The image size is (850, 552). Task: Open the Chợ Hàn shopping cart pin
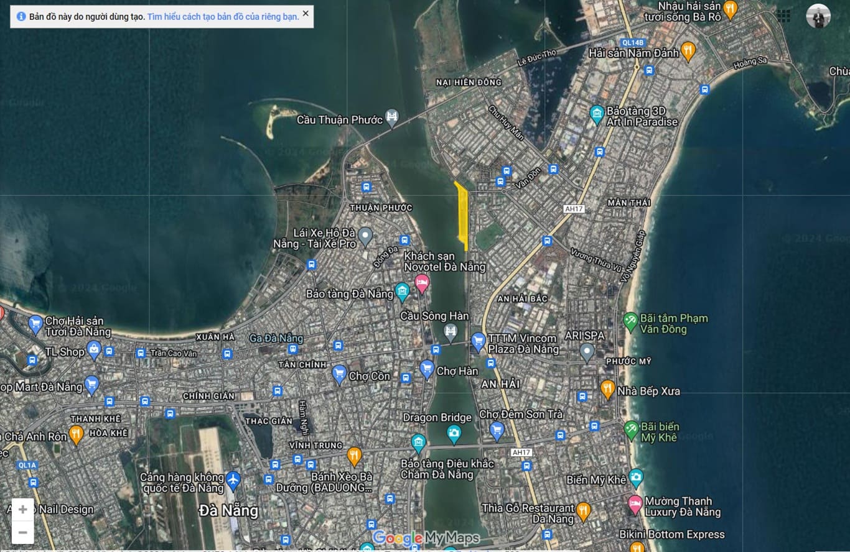tap(427, 369)
